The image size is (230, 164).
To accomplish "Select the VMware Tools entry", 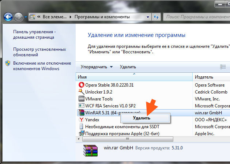I will coord(99,99).
